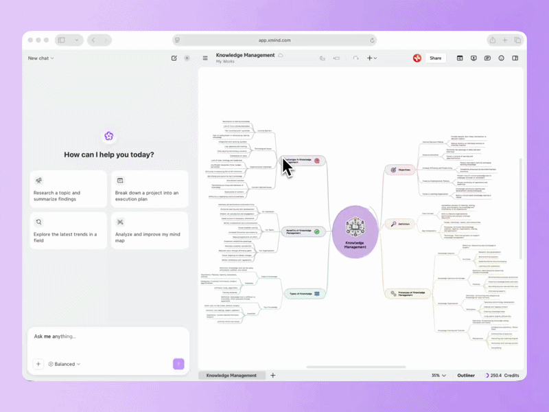Toggle the right format side panel
This screenshot has width=549, height=412.
tap(515, 58)
